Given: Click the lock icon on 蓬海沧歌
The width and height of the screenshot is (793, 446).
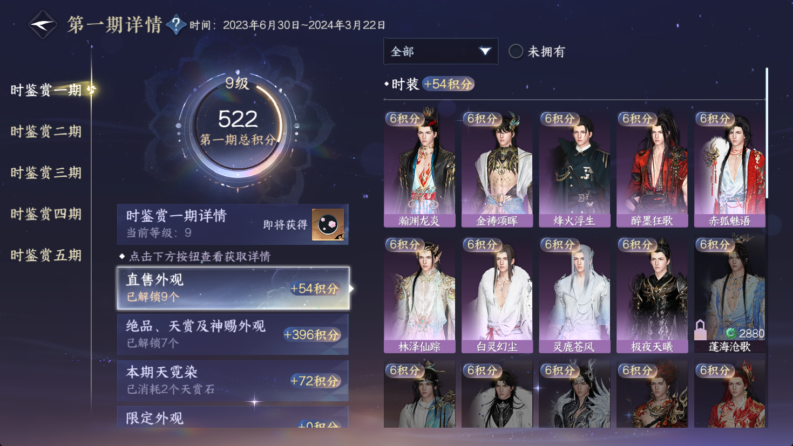Looking at the screenshot, I should click(700, 328).
